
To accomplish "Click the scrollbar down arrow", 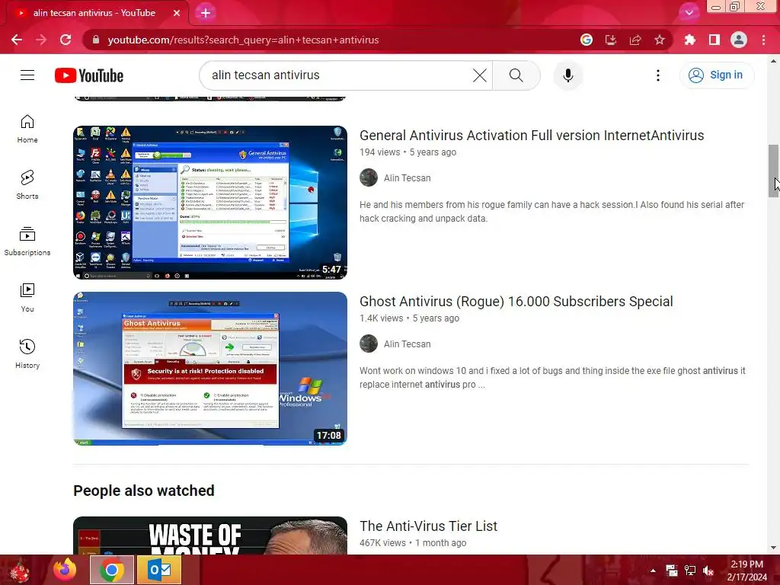I will [773, 548].
